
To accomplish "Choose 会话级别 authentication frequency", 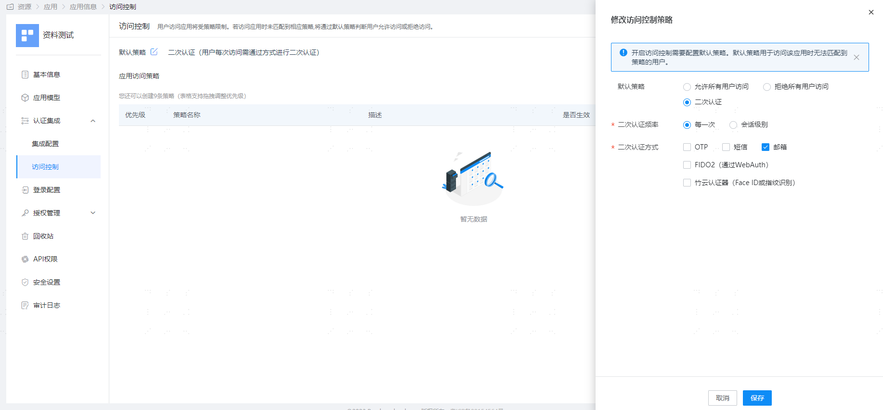I will click(x=733, y=125).
